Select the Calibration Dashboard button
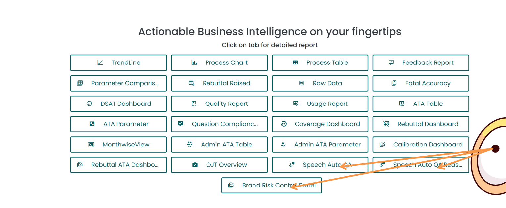Screen dimensions: 506x208 click(421, 145)
